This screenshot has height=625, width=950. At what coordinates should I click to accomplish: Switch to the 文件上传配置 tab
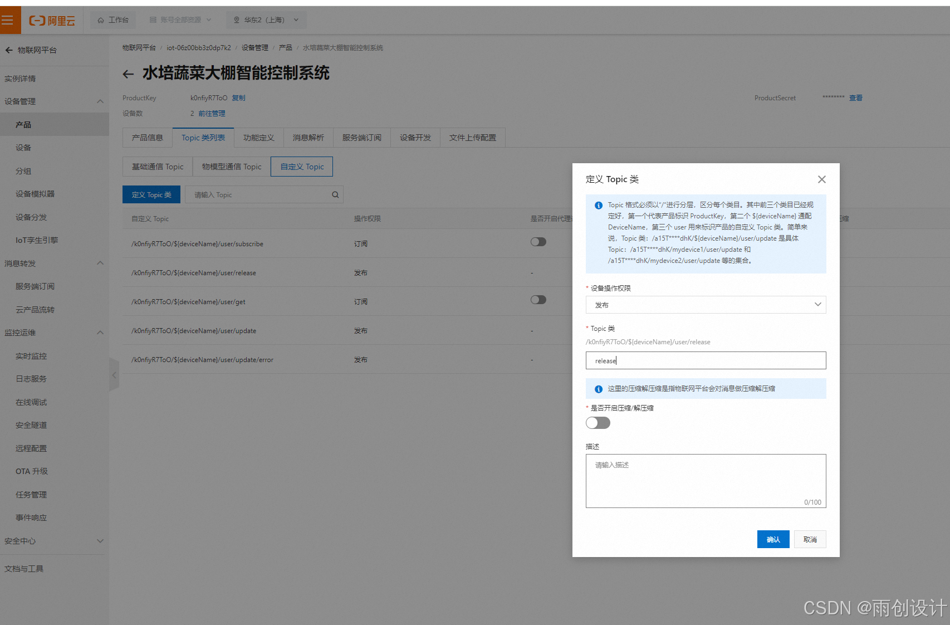473,138
